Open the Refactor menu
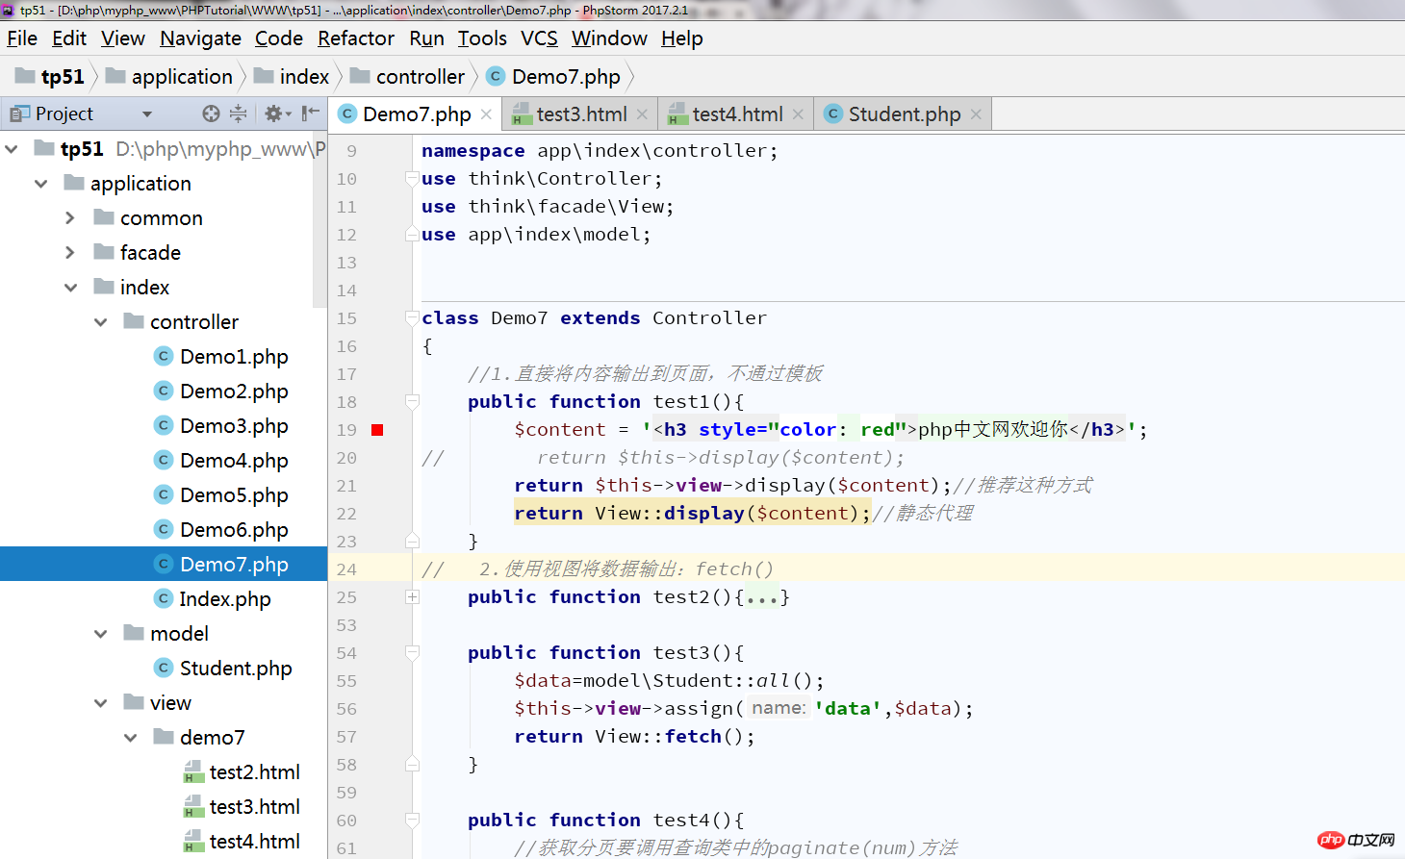 [x=356, y=38]
